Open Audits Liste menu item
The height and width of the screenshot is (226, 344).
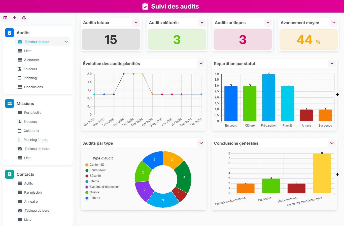point(43,51)
